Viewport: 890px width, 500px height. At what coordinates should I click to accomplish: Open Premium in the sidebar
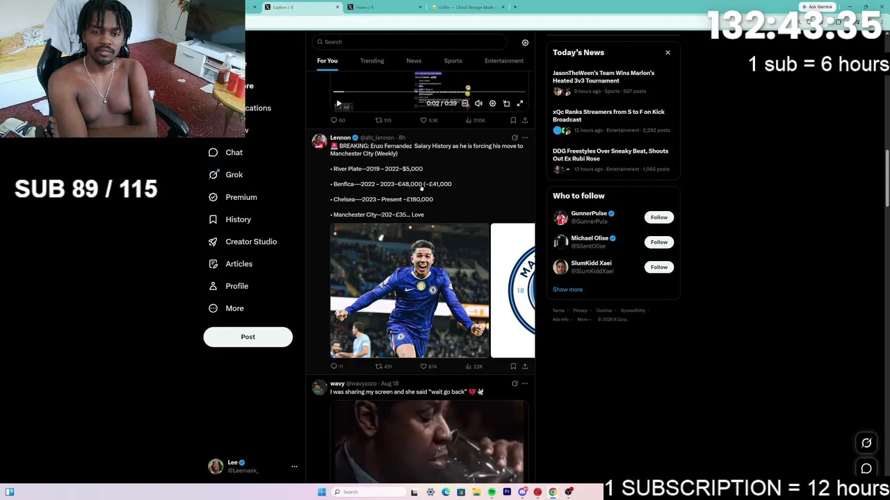coord(232,197)
